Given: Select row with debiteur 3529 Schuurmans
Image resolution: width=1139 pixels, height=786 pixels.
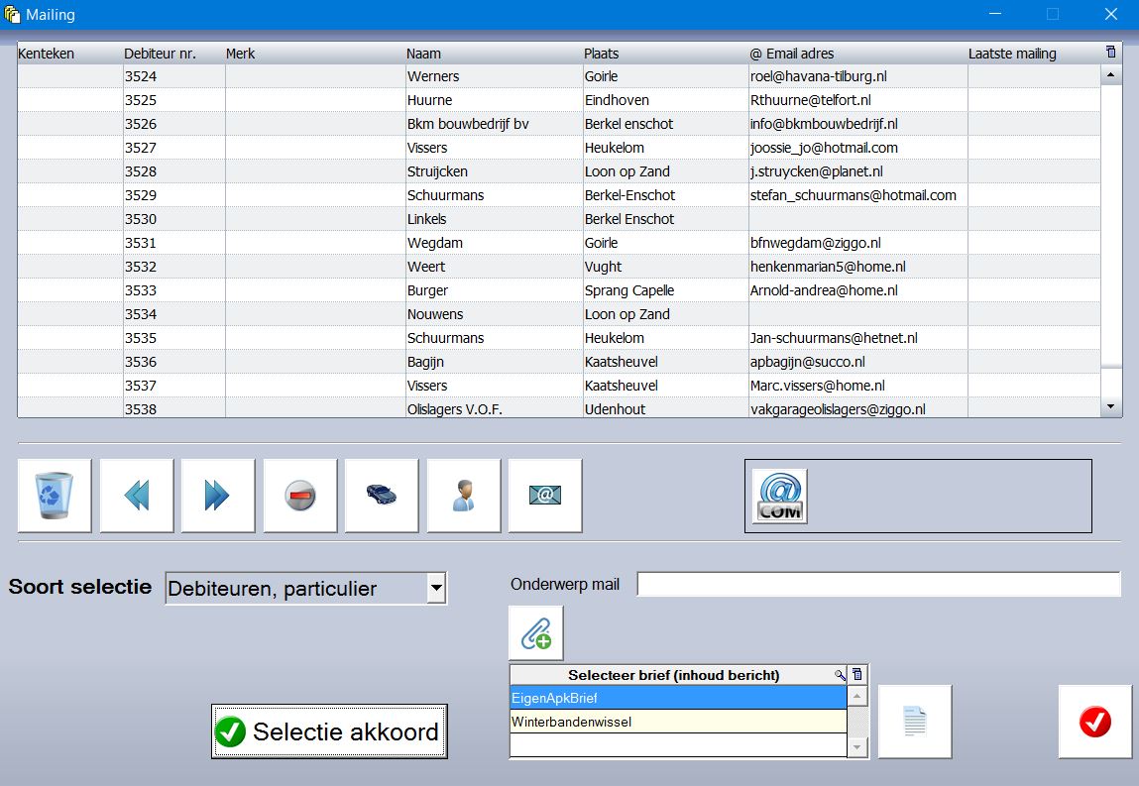Looking at the screenshot, I should point(446,195).
